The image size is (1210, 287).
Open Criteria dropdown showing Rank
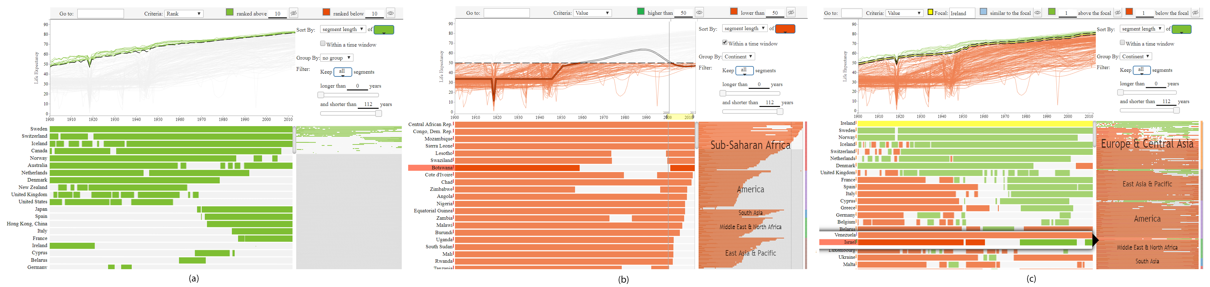[x=184, y=14]
